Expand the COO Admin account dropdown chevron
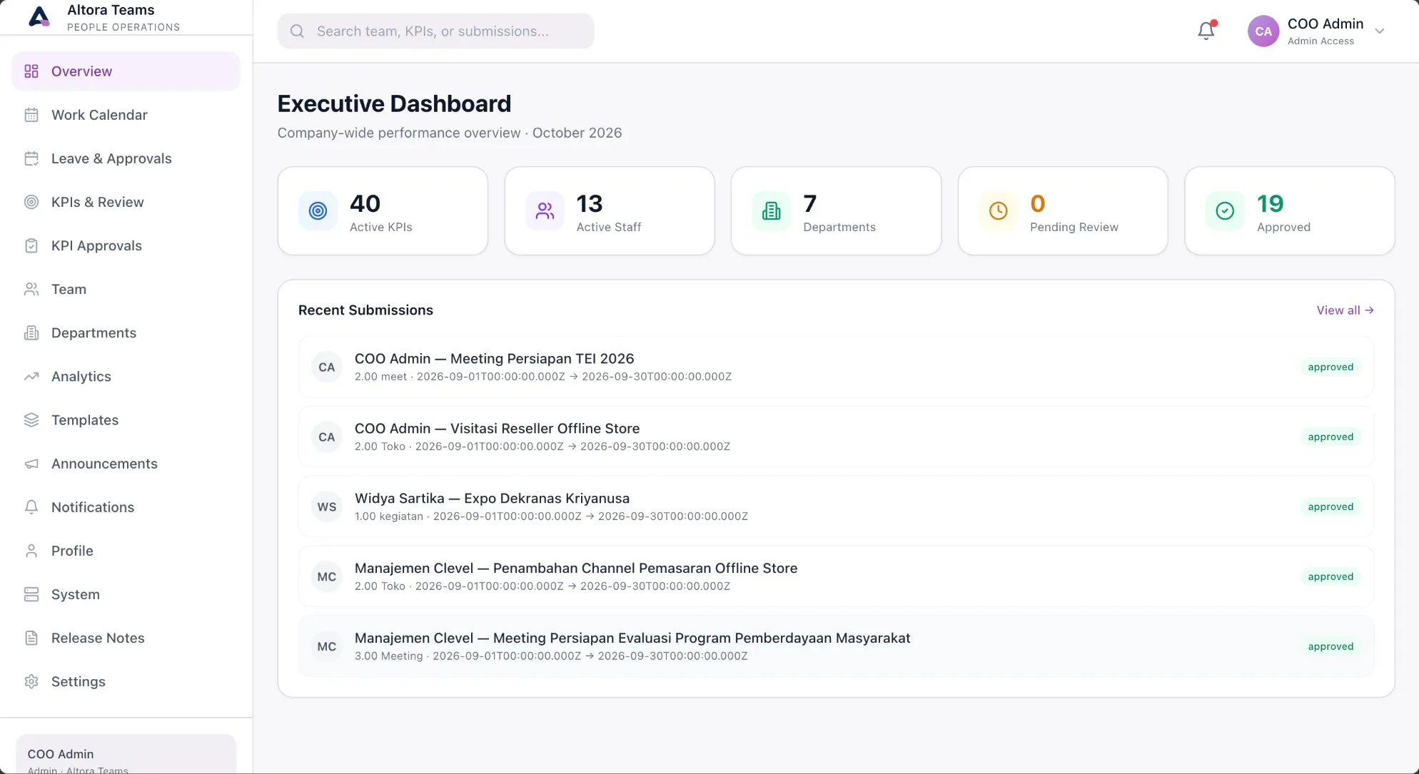Screen dimensions: 1419x774 [1380, 31]
